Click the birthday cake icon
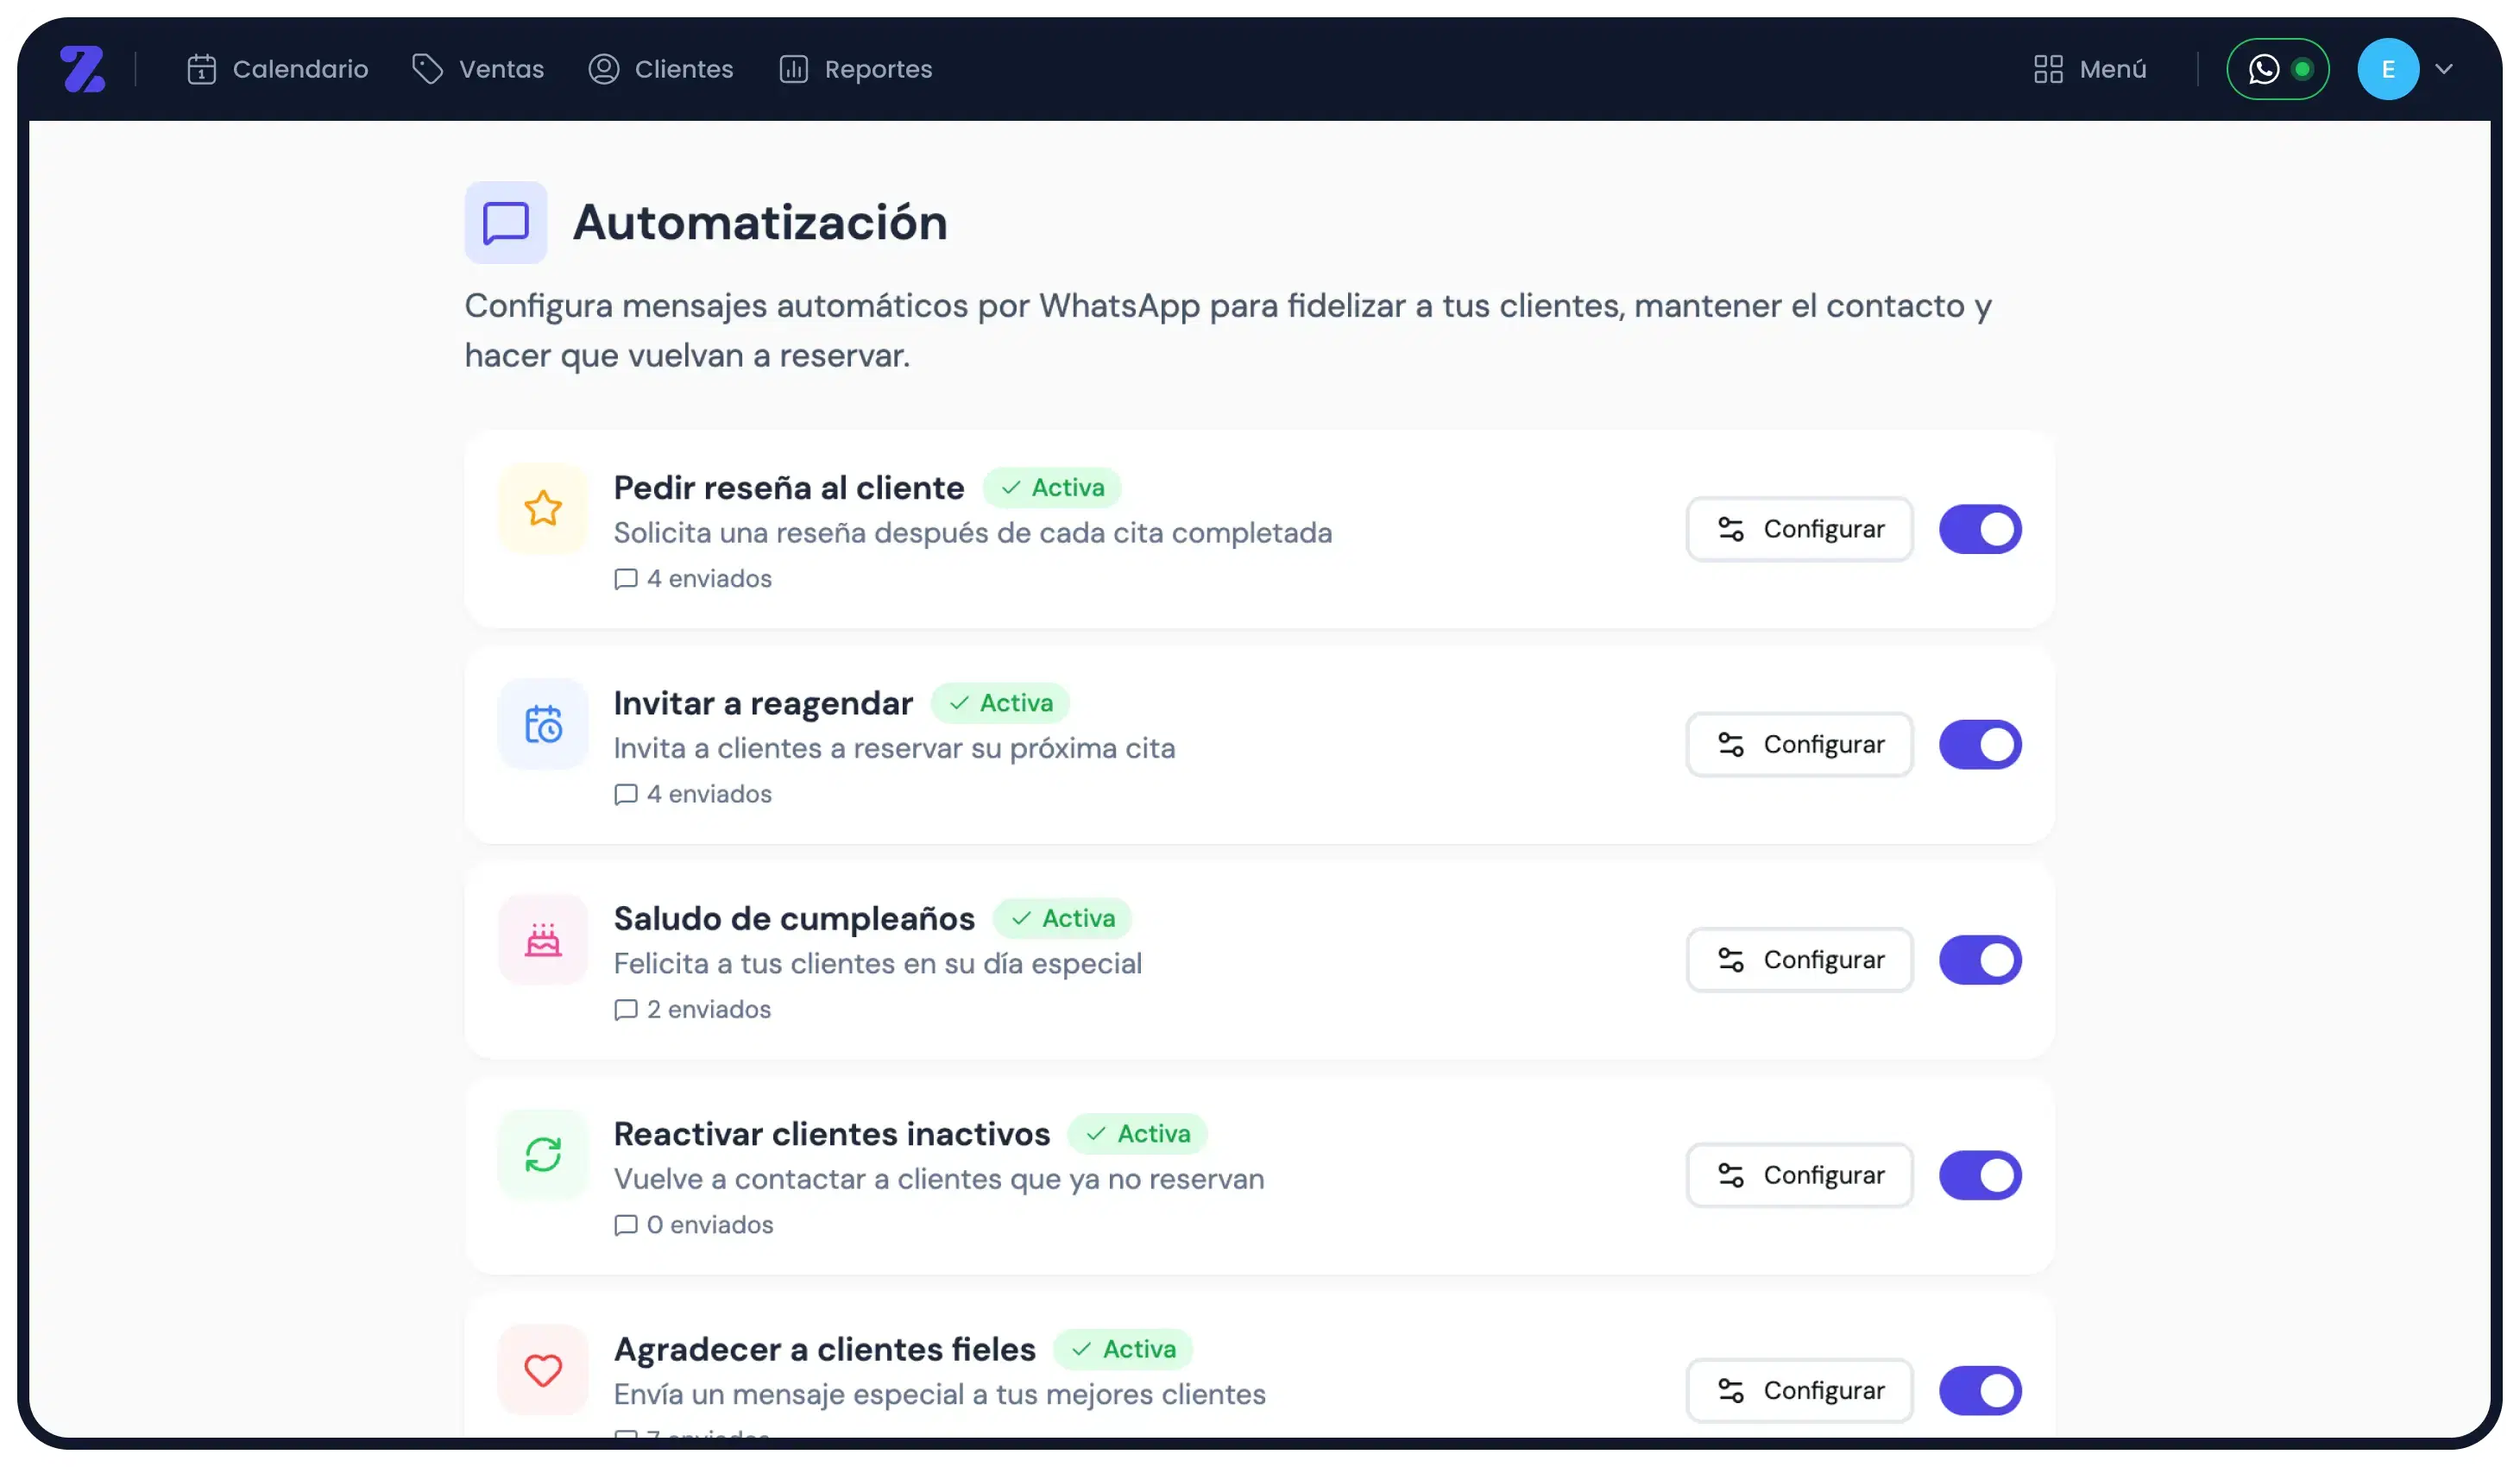 click(x=543, y=939)
